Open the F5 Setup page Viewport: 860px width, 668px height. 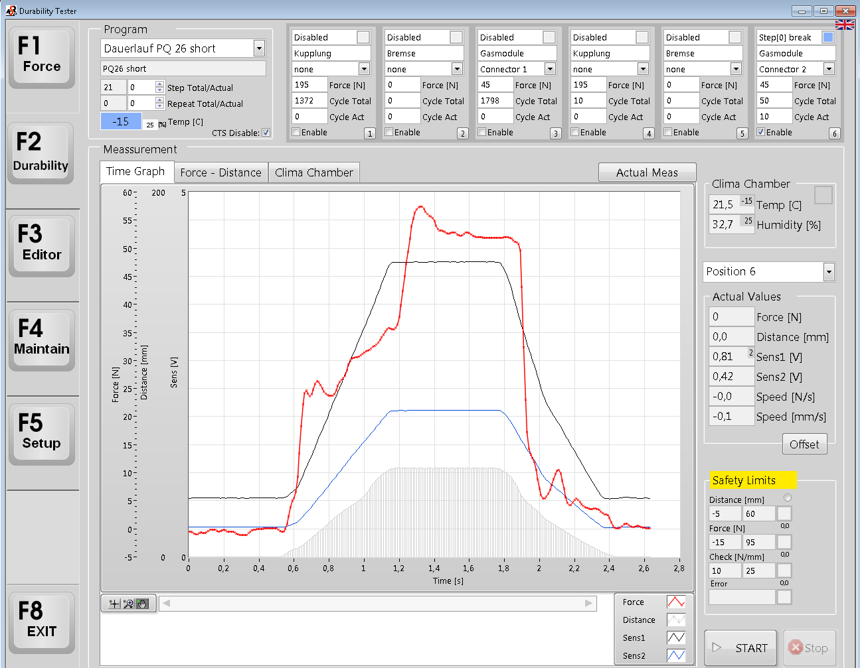(41, 433)
